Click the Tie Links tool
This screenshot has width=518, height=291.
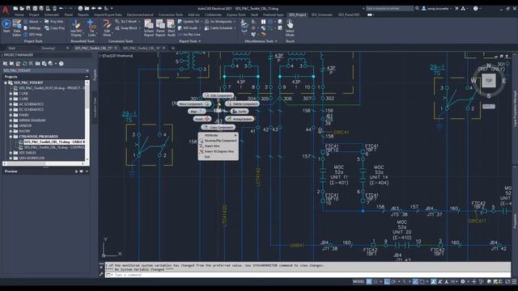pos(91,27)
